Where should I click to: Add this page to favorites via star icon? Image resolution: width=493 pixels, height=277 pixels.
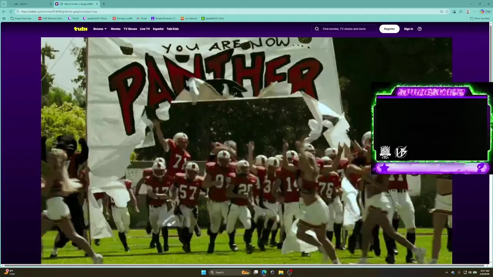tap(447, 12)
